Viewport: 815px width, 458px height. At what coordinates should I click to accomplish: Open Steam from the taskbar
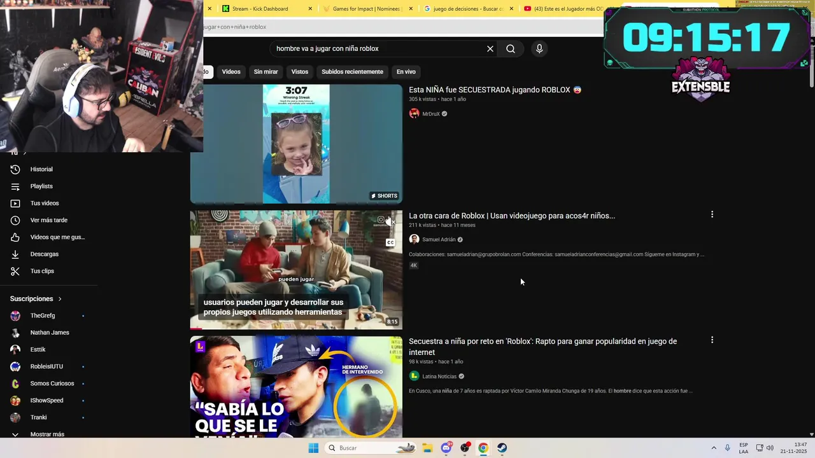[502, 448]
